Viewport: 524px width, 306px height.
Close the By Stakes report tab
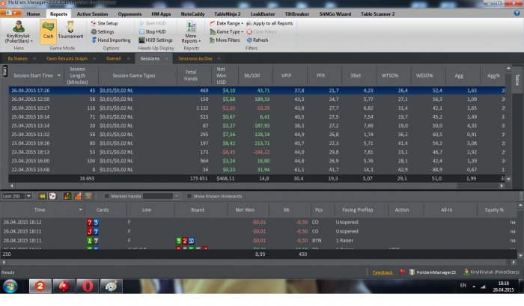pos(34,59)
